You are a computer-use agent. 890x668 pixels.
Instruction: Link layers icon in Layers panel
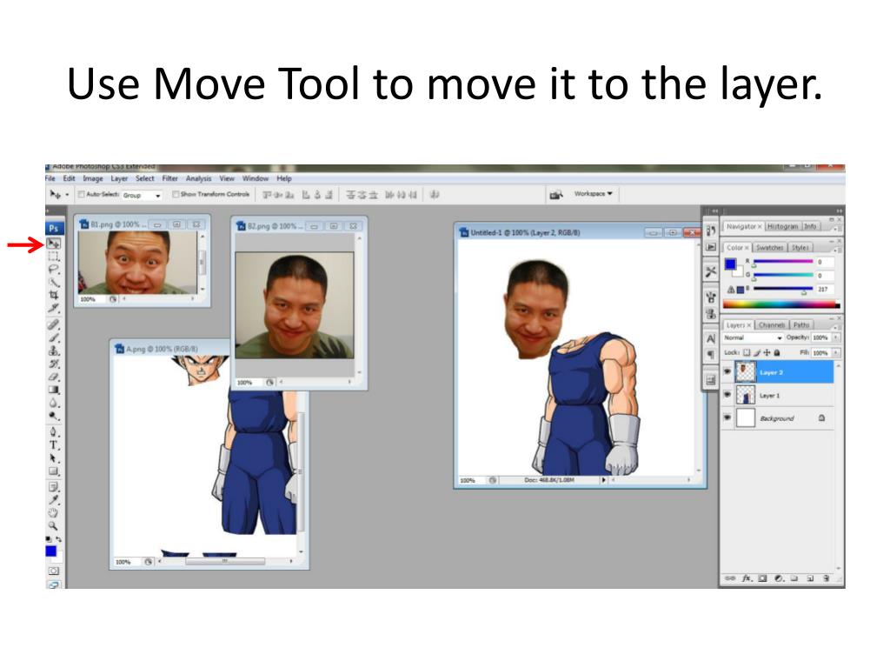730,578
